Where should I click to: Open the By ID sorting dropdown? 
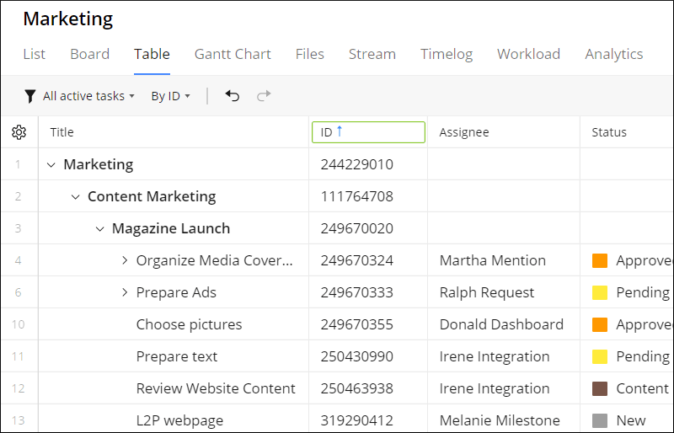[170, 96]
